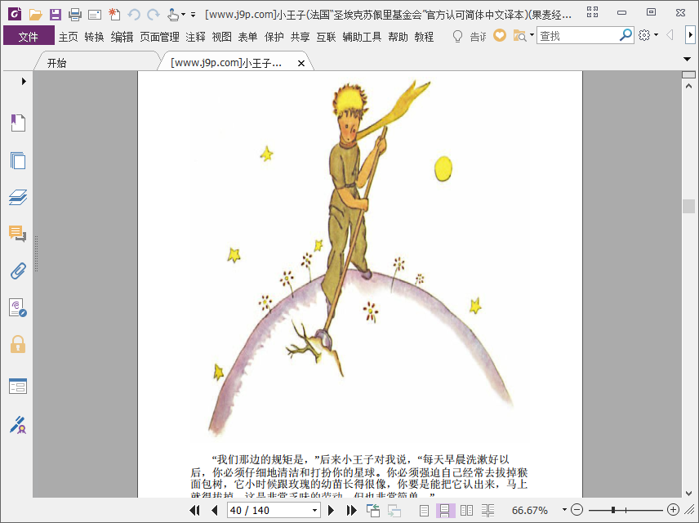Screen dimensions: 699x523
Task: Open Comments panel in sidebar
Action: [18, 234]
